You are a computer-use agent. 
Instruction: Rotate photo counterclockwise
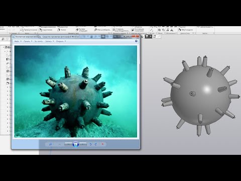90,144
